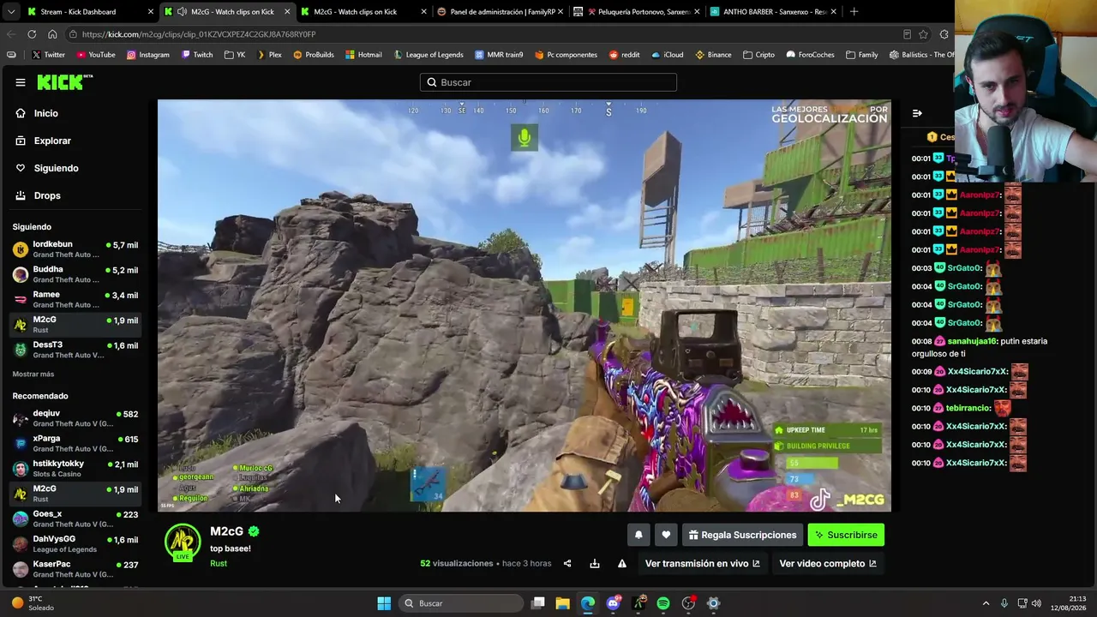Reload the page

click(32, 34)
